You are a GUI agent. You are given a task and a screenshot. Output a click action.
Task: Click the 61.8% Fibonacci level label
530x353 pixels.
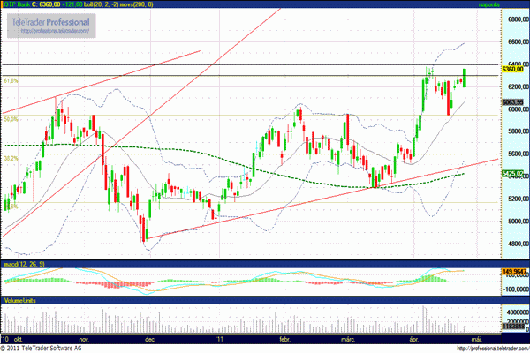11,80
